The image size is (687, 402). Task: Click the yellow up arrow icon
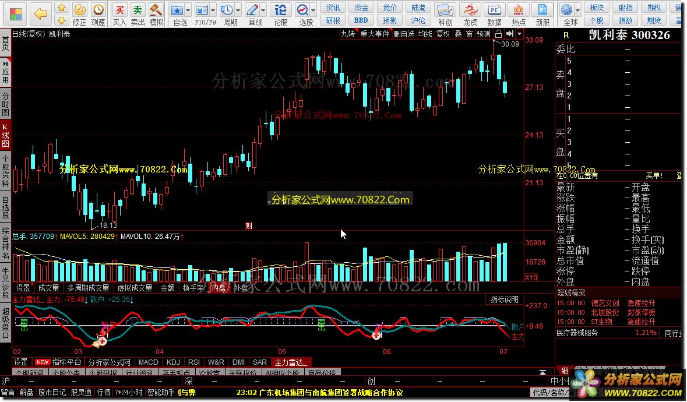(x=62, y=8)
